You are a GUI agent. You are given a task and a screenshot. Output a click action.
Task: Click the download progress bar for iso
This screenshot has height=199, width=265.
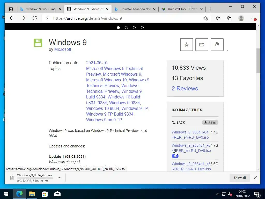point(35,178)
